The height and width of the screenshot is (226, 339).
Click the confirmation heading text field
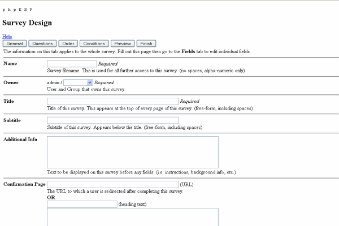point(82,204)
